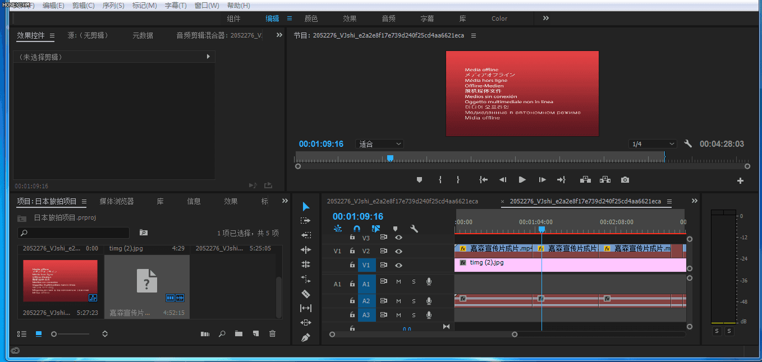Toggle Snap magnet in timeline

pos(356,229)
